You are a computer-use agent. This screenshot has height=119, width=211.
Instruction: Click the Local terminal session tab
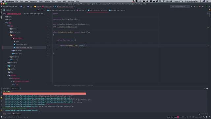coord(15,88)
